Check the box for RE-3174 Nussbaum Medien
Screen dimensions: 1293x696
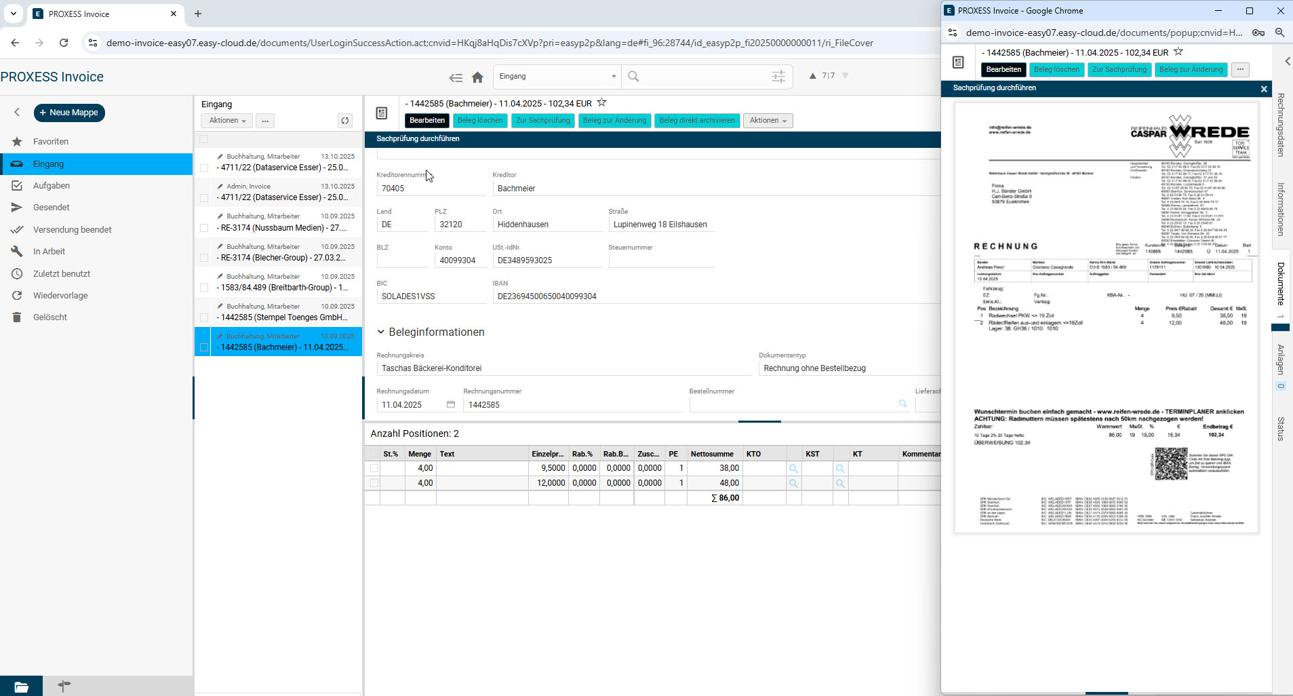[204, 228]
